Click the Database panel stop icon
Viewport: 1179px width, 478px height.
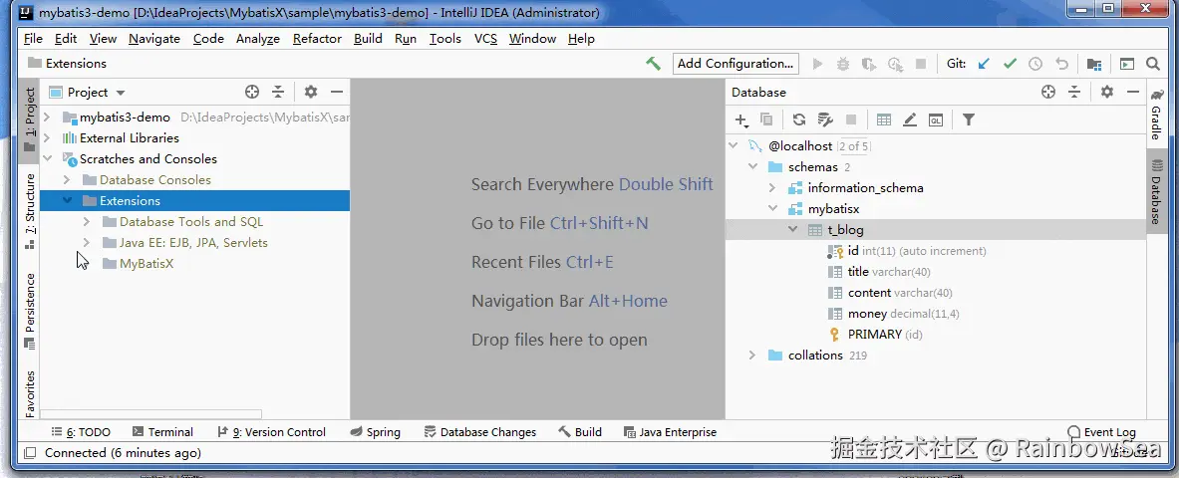[x=851, y=119]
